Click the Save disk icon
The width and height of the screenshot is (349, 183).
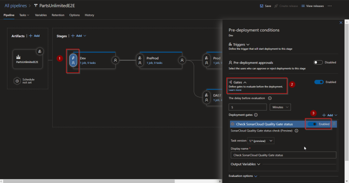(x=261, y=6)
